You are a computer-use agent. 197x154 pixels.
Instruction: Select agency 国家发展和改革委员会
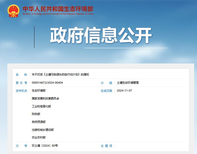click(x=45, y=98)
